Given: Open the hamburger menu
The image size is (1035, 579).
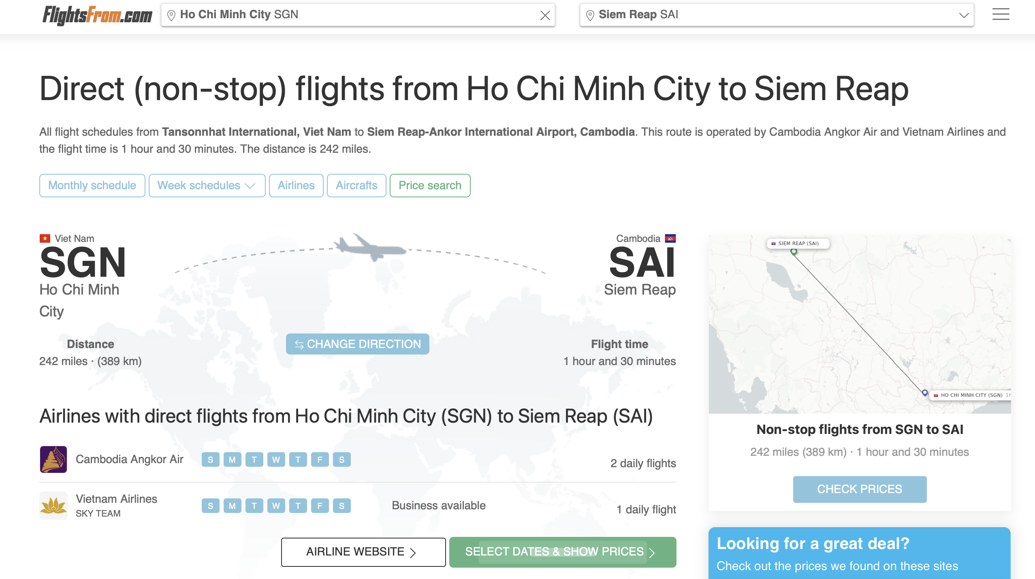Looking at the screenshot, I should point(1001,15).
